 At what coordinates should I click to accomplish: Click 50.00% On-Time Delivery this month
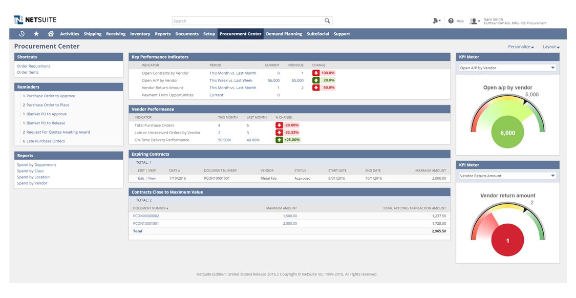(x=224, y=140)
